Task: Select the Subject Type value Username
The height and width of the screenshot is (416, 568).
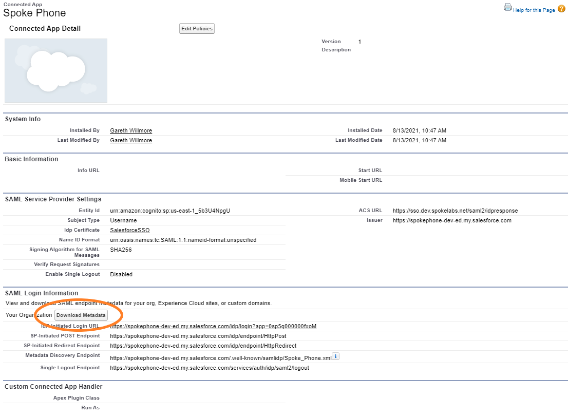Action: coord(123,220)
